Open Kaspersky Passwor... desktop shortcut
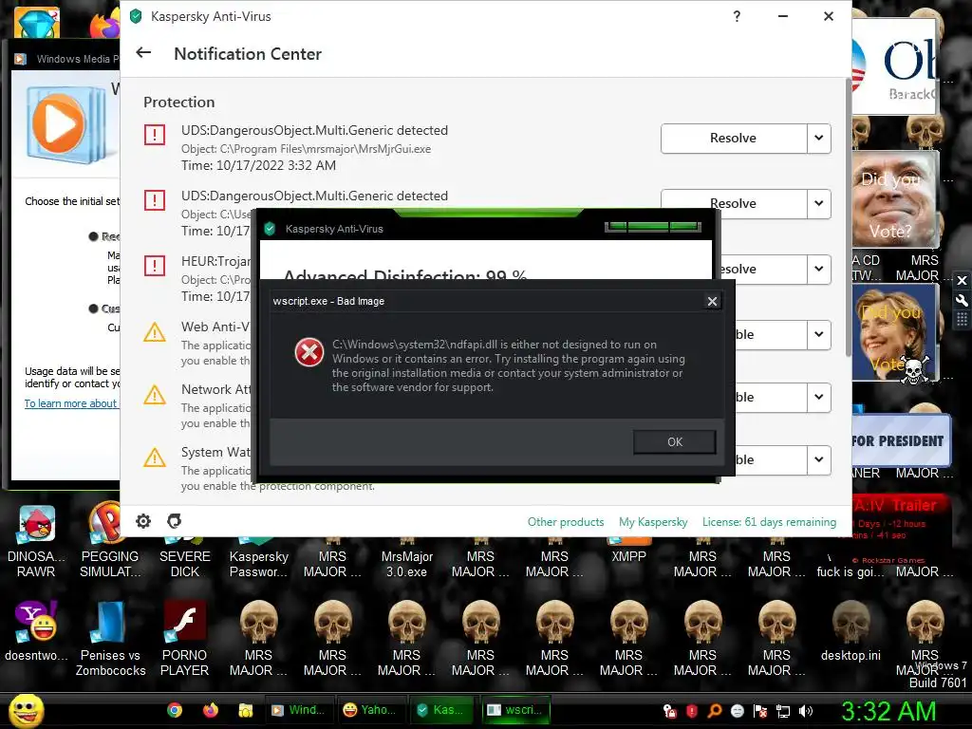This screenshot has width=972, height=729. 258,556
